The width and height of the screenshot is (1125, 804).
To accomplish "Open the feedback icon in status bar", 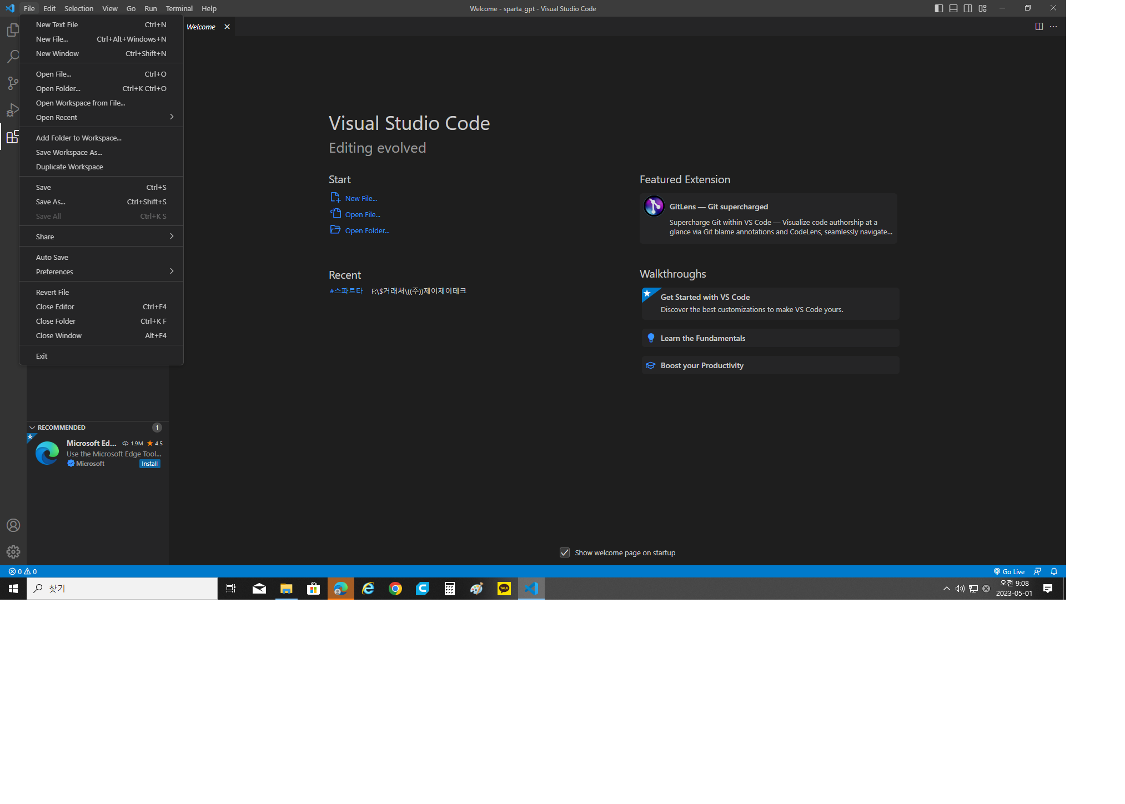I will 1037,571.
